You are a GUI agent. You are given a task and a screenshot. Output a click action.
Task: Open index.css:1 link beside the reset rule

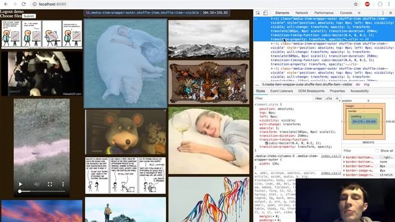pos(331,173)
